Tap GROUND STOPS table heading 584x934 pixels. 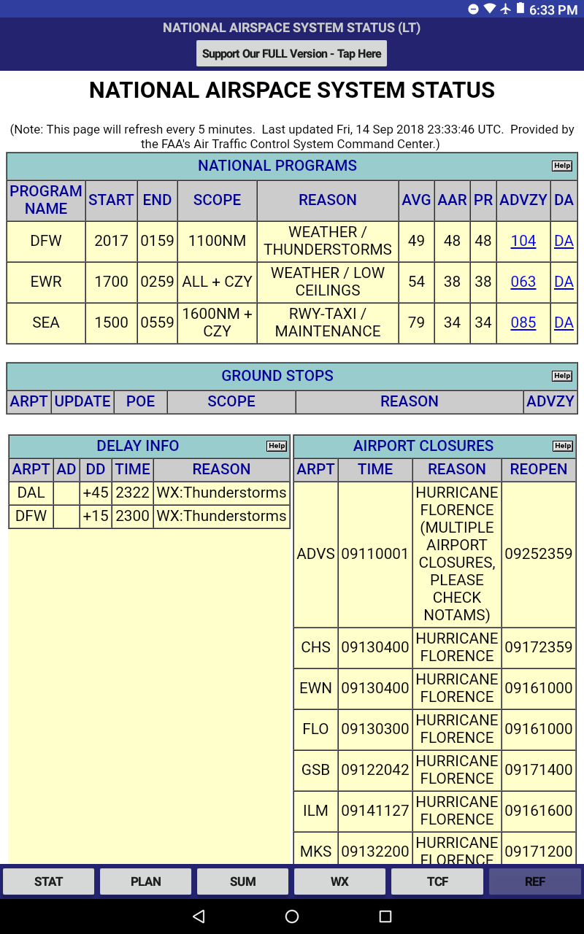(277, 376)
